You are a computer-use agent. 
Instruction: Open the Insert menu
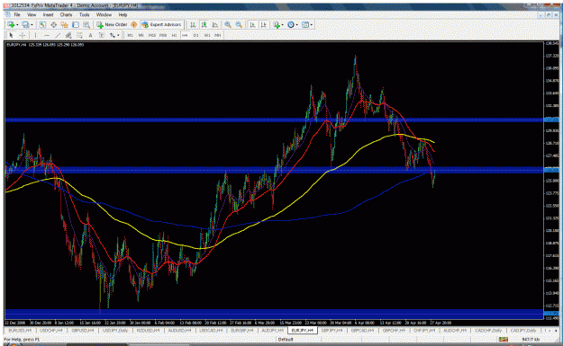(48, 14)
